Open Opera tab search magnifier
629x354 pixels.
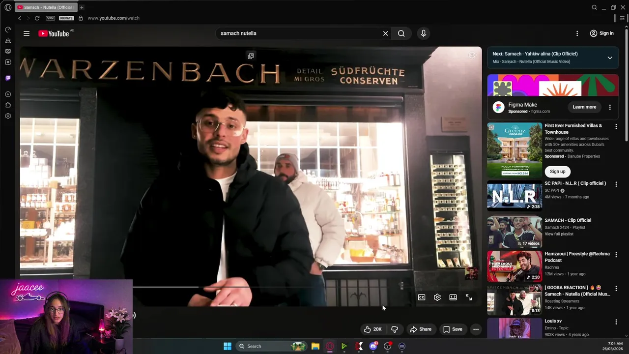click(x=594, y=7)
